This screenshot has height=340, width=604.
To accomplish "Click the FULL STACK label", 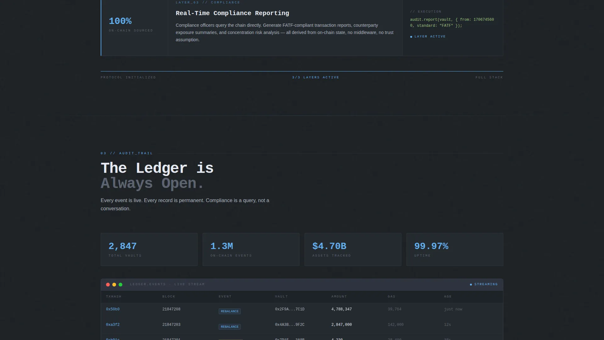I will pyautogui.click(x=489, y=77).
